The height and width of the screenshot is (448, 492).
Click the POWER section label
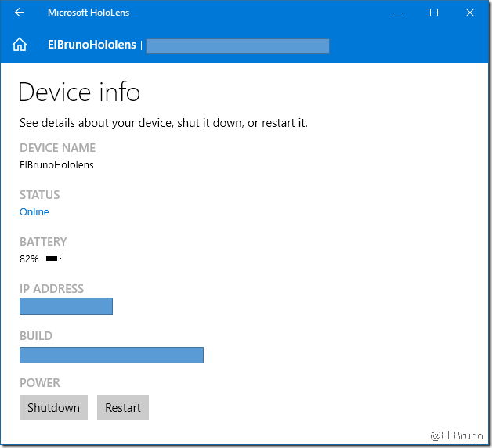pos(40,383)
